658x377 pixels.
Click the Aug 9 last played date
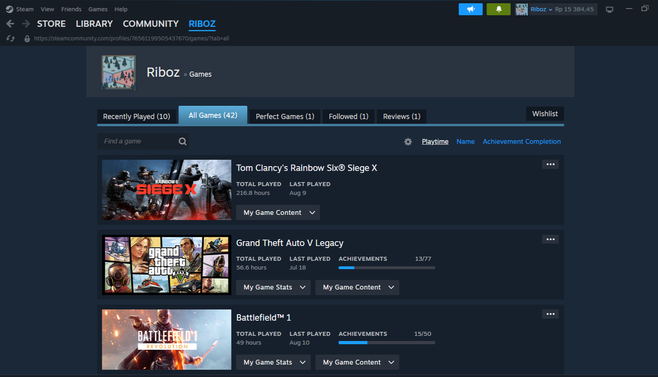pos(298,193)
